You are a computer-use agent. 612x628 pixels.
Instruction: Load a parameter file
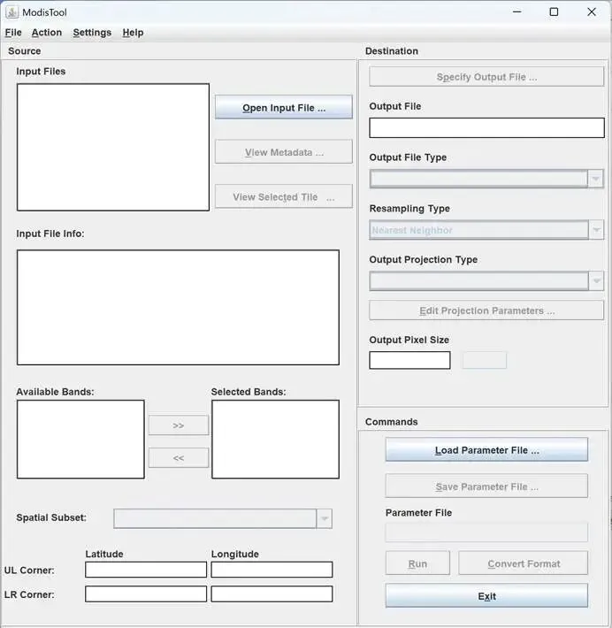486,450
